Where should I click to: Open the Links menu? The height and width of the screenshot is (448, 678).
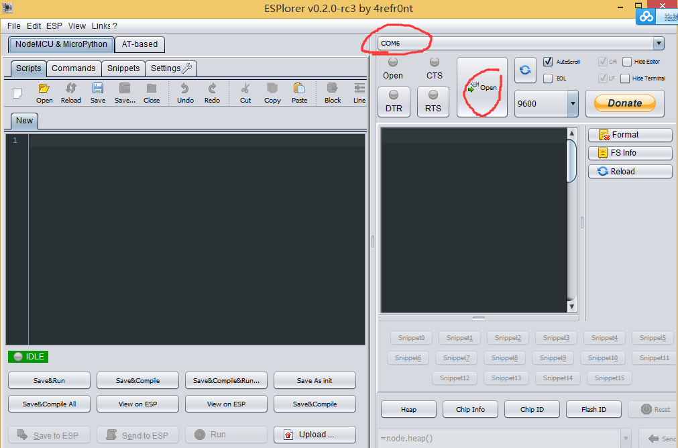tap(101, 26)
